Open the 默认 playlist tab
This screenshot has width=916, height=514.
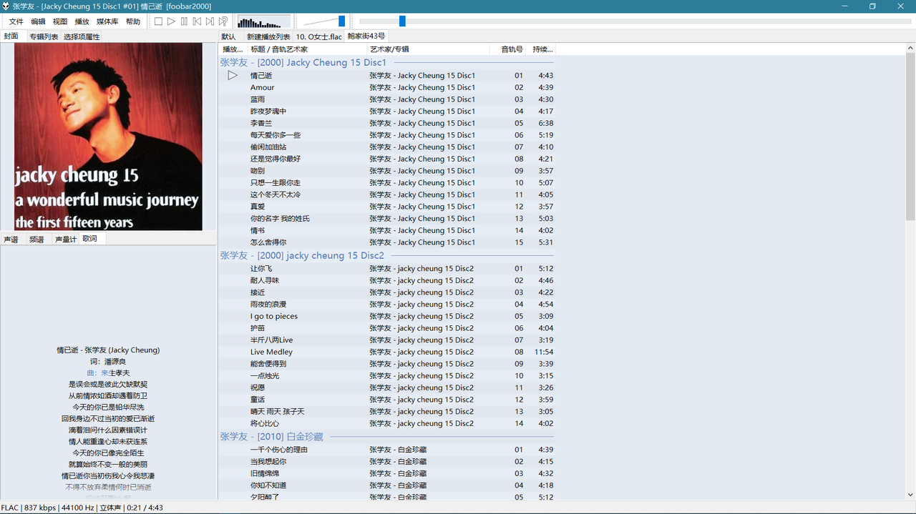coord(228,36)
